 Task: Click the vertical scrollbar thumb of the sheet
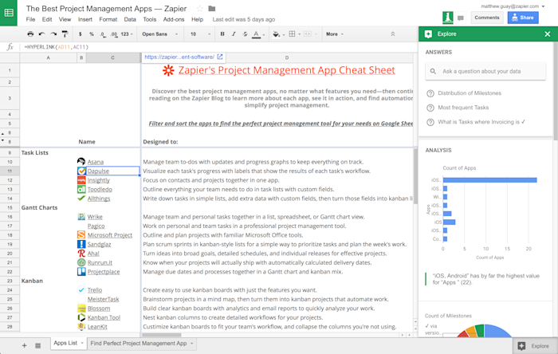[x=415, y=175]
